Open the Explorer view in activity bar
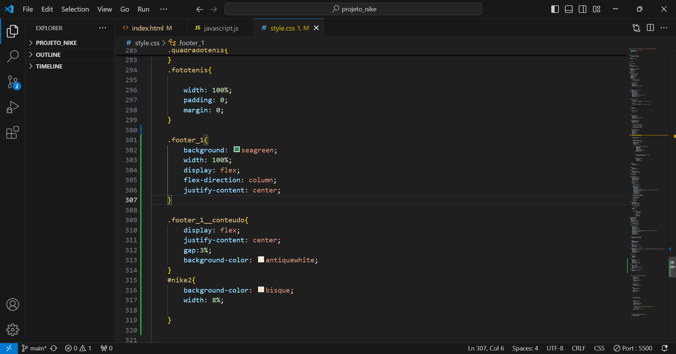Screen dimensions: 676x354 click(13, 31)
